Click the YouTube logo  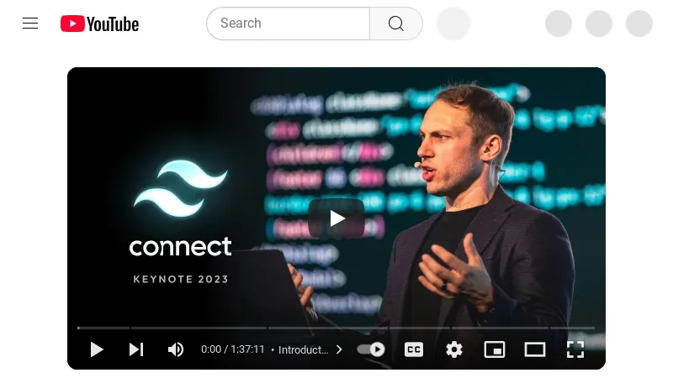coord(99,24)
